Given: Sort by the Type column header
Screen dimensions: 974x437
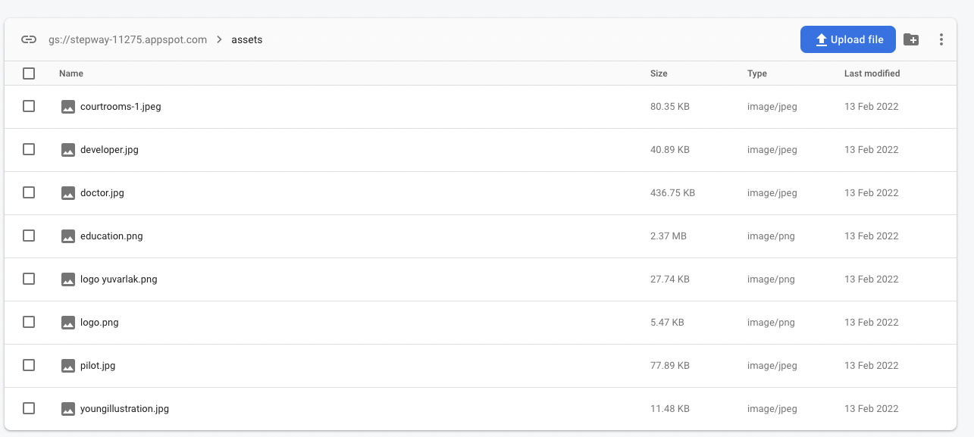Looking at the screenshot, I should 757,73.
